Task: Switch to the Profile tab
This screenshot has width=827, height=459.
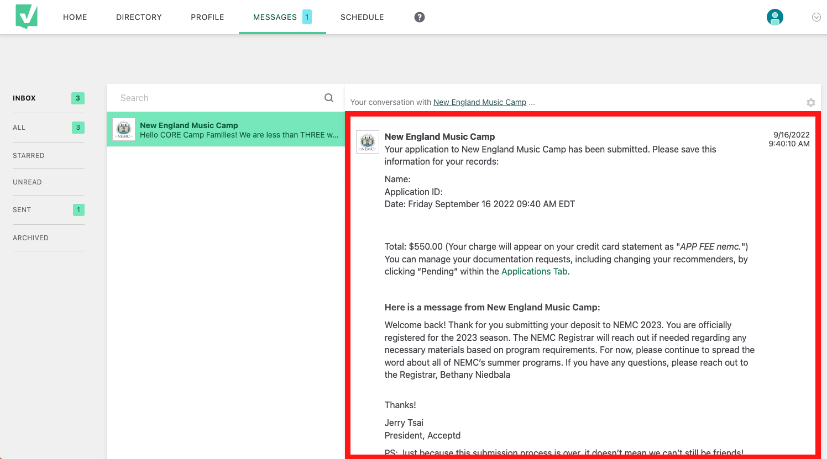Action: (x=207, y=17)
